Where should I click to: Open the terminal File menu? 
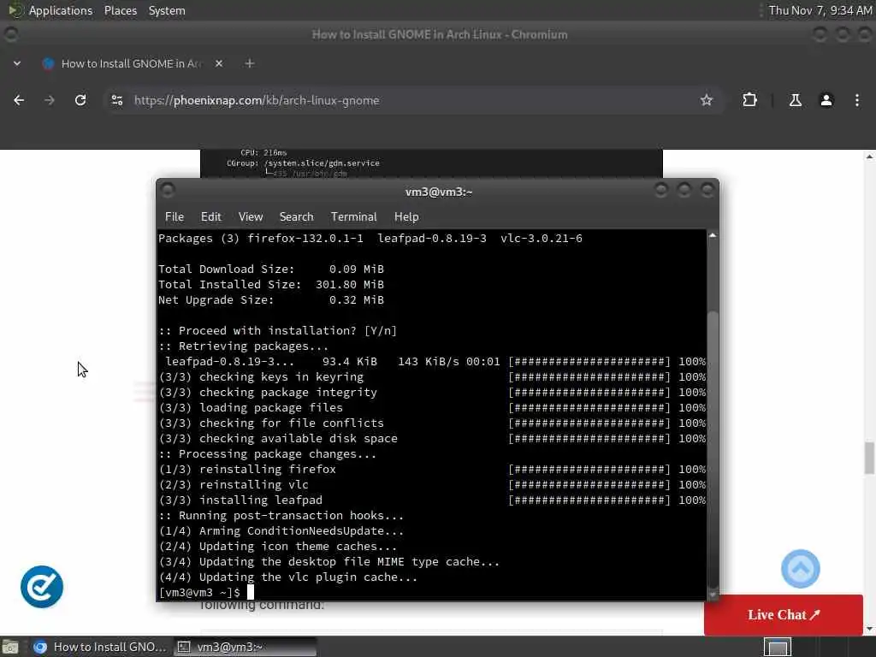coord(175,216)
